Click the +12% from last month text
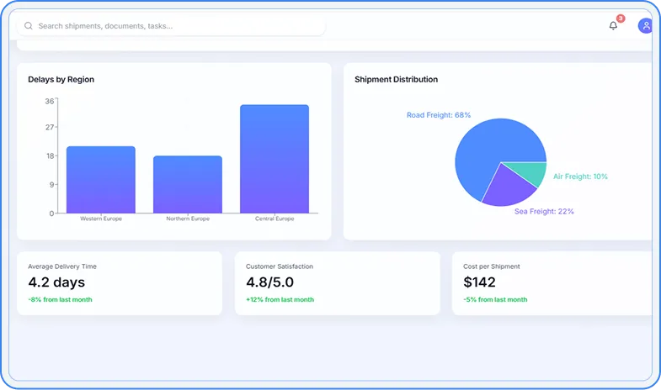The image size is (661, 390). click(x=280, y=300)
